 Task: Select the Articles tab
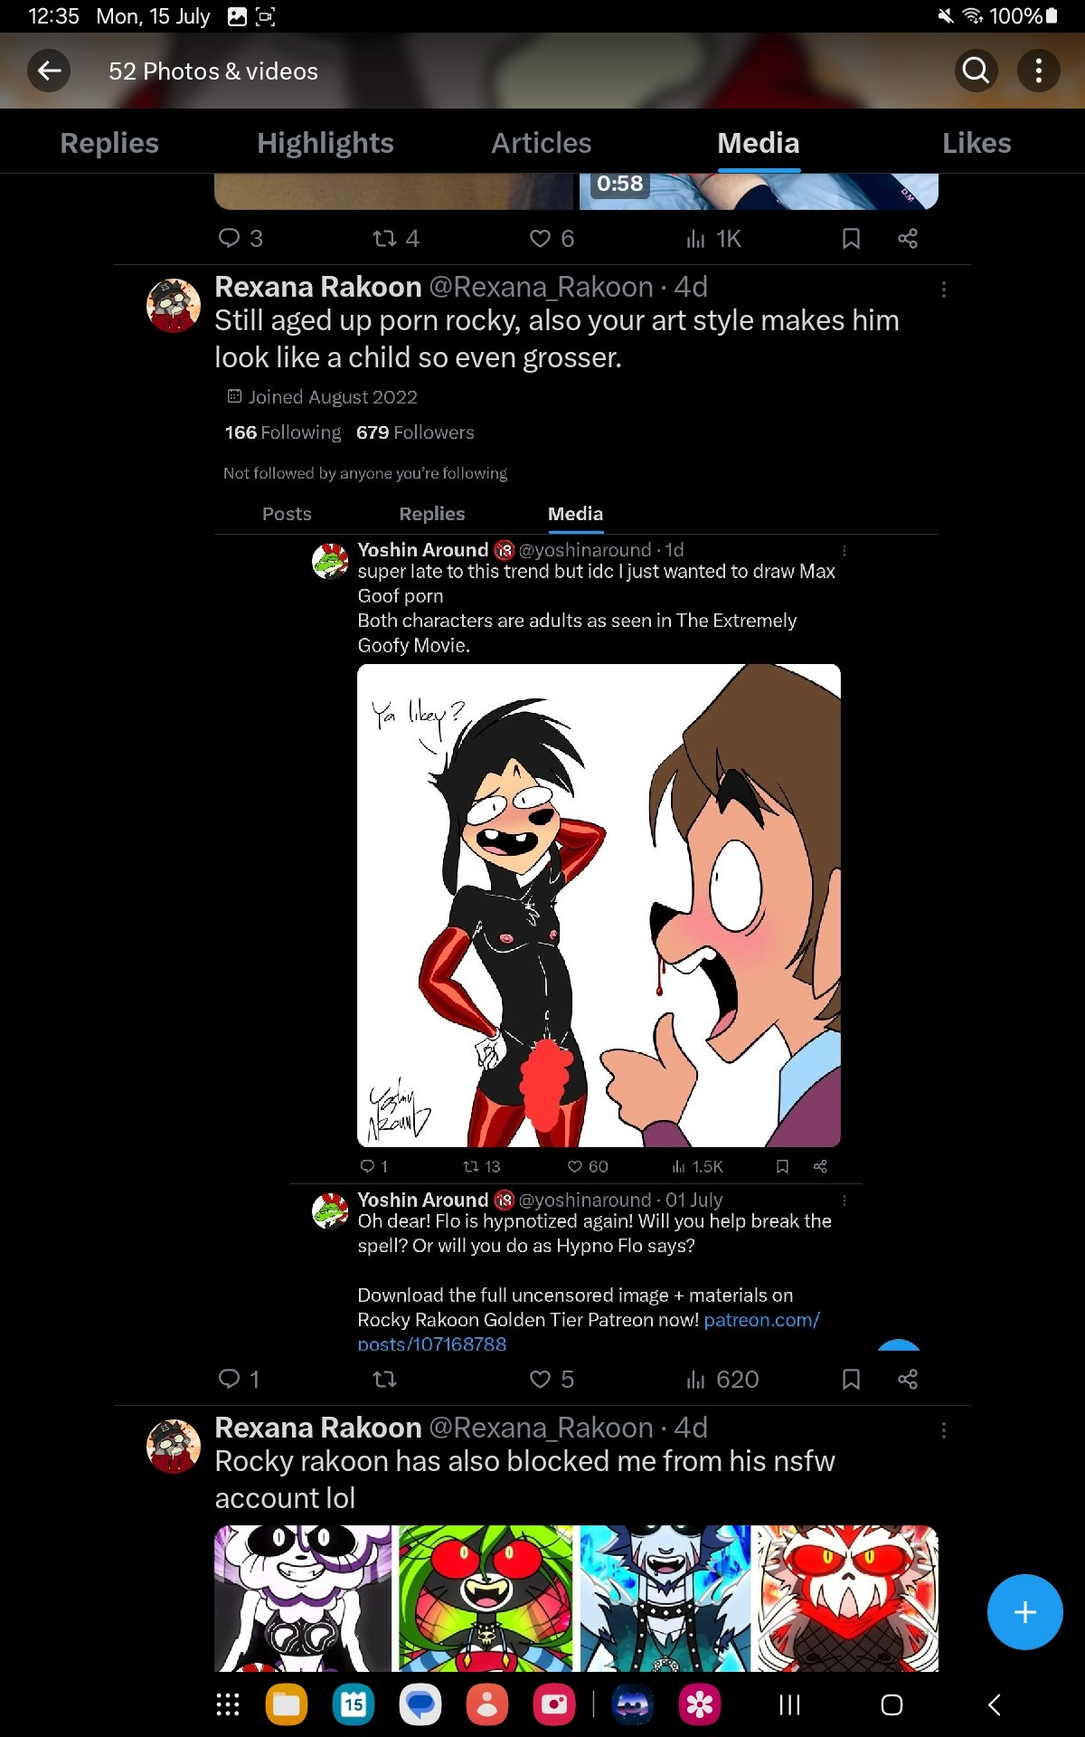pos(541,143)
